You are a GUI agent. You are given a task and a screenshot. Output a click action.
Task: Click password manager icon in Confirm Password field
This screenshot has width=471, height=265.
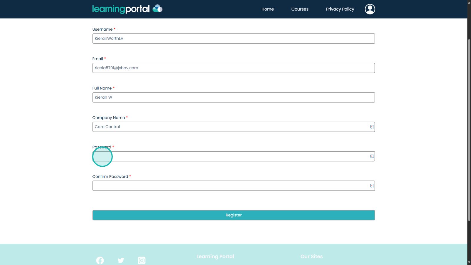point(372,186)
